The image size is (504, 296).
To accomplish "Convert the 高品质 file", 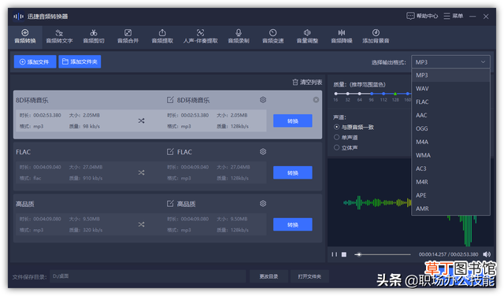I will 292,224.
